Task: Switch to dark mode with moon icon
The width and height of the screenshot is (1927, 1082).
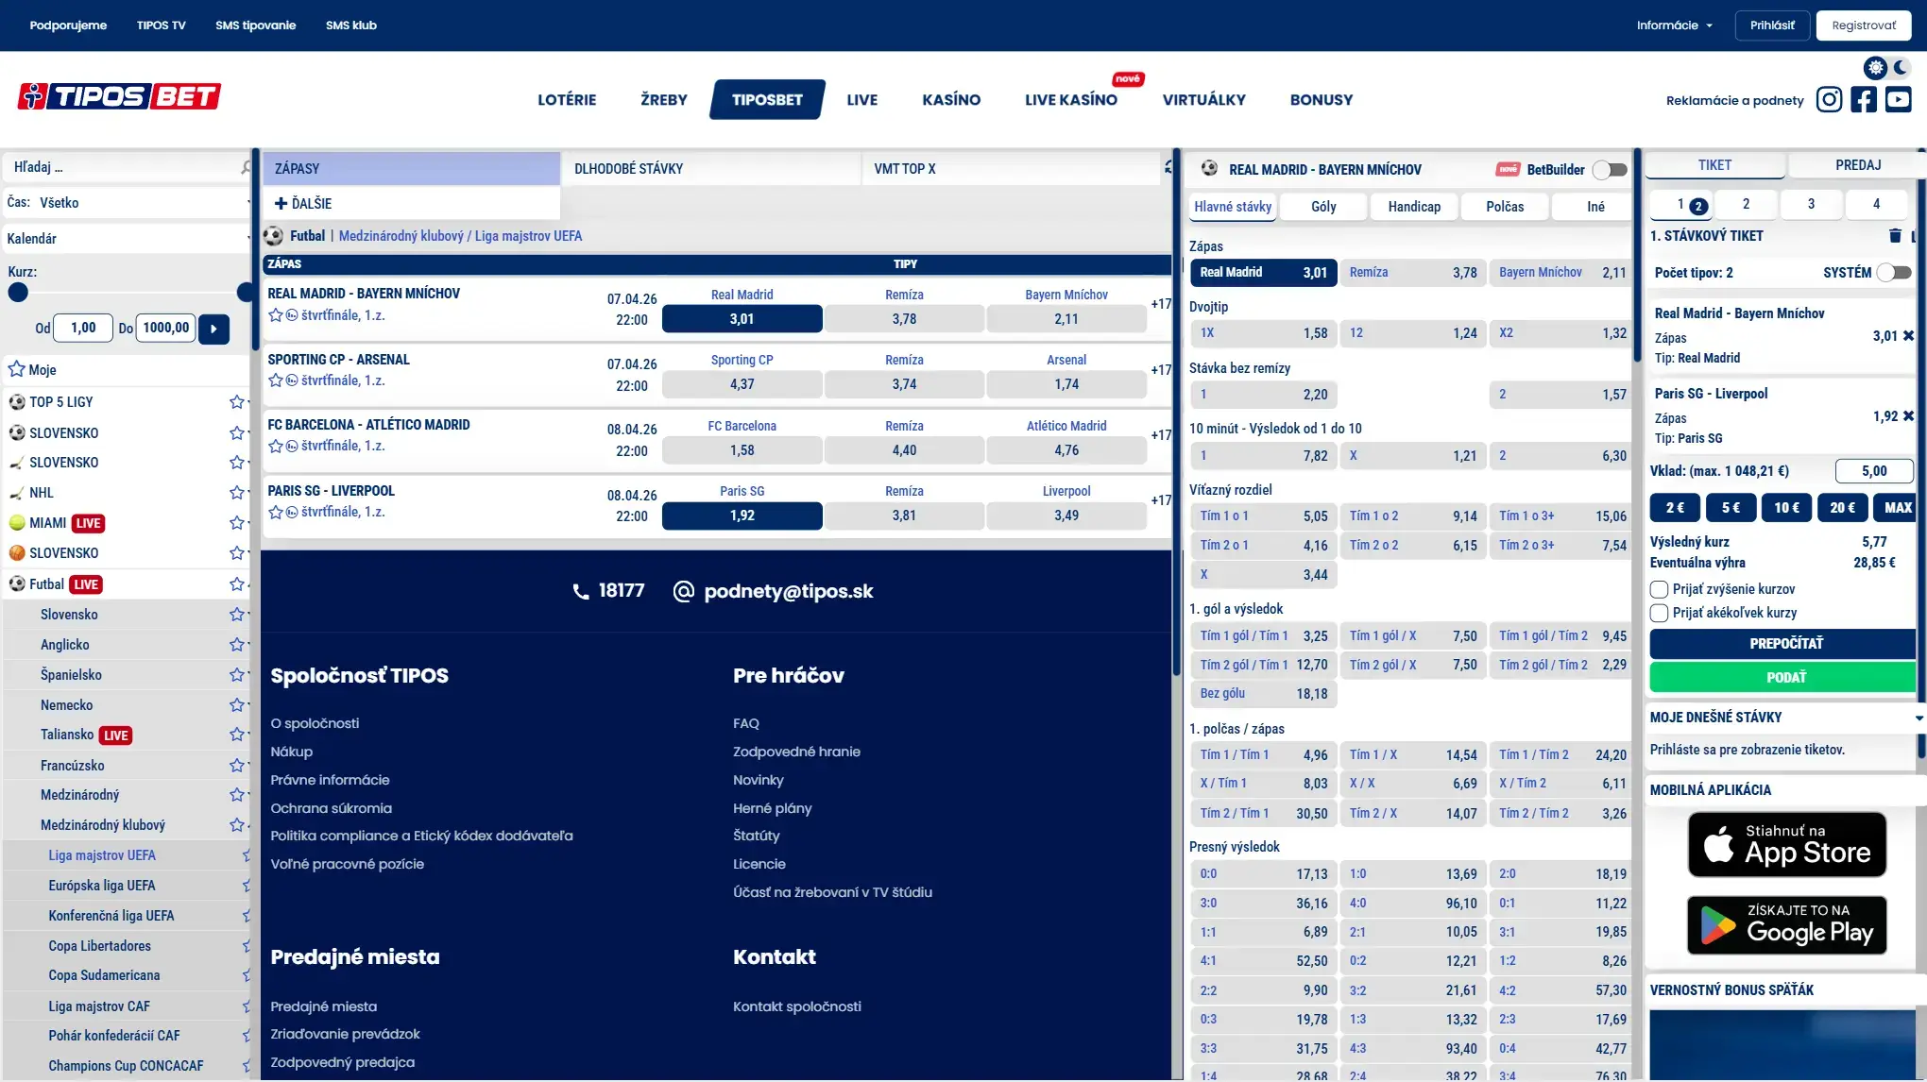Action: coord(1900,67)
